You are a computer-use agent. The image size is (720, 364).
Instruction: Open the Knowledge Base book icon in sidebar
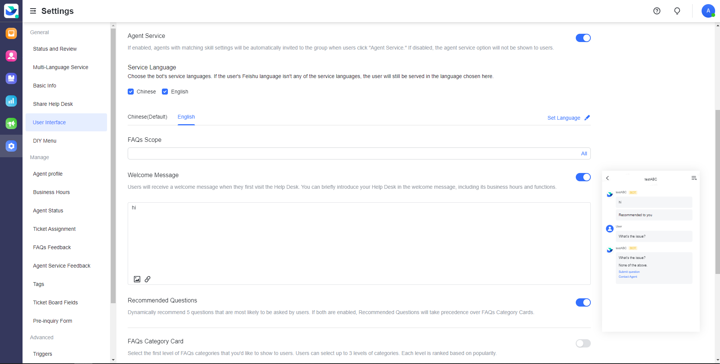click(x=11, y=78)
